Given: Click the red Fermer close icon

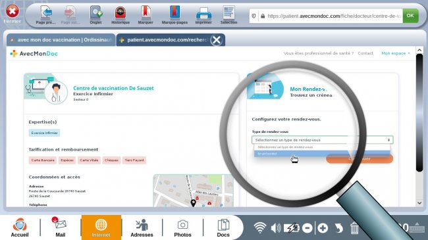Looking at the screenshot, I should (x=13, y=11).
